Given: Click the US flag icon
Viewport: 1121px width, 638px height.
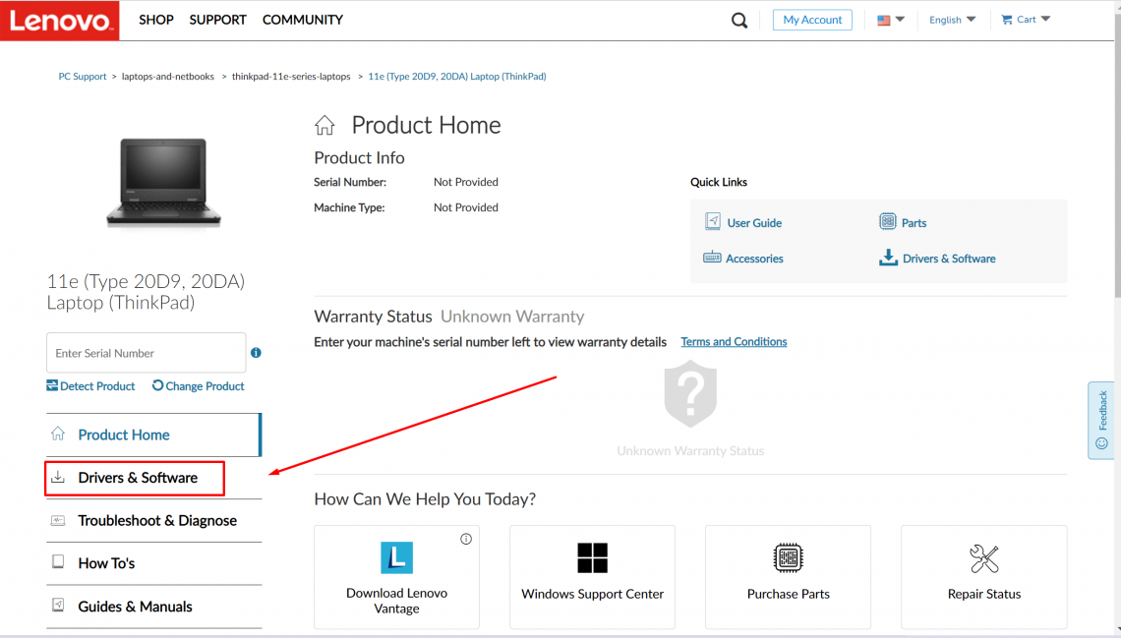Looking at the screenshot, I should [884, 20].
